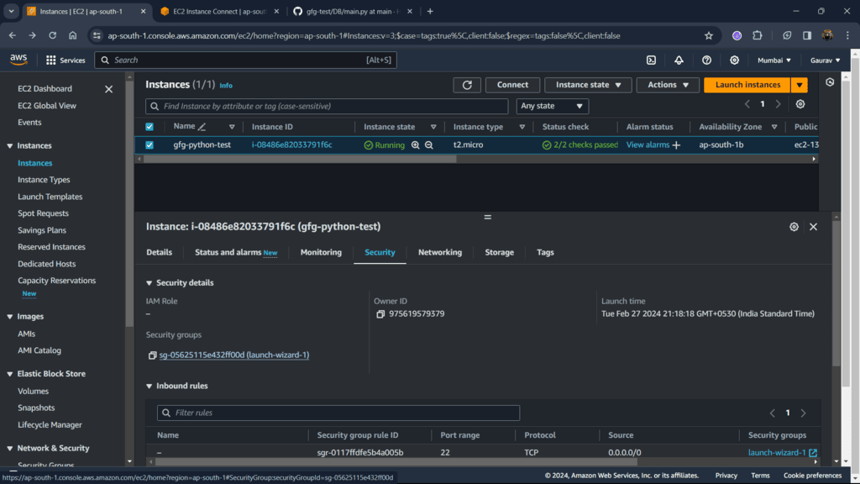Close the EC2 left navigation sidebar

click(x=108, y=89)
